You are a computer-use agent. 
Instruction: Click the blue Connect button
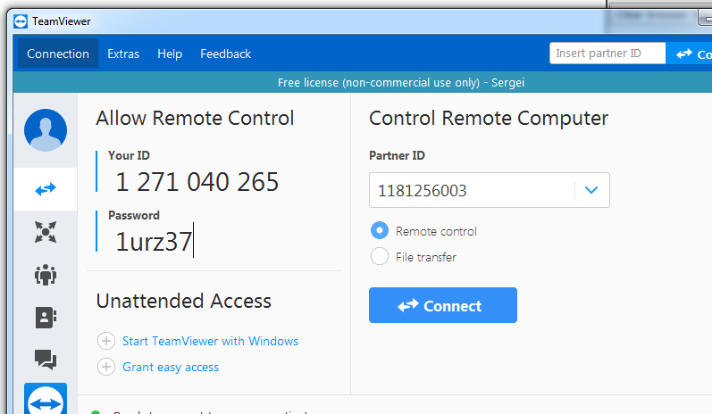point(443,305)
